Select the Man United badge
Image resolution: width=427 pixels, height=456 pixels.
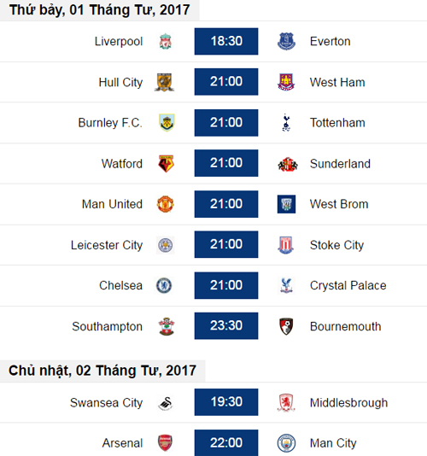165,204
